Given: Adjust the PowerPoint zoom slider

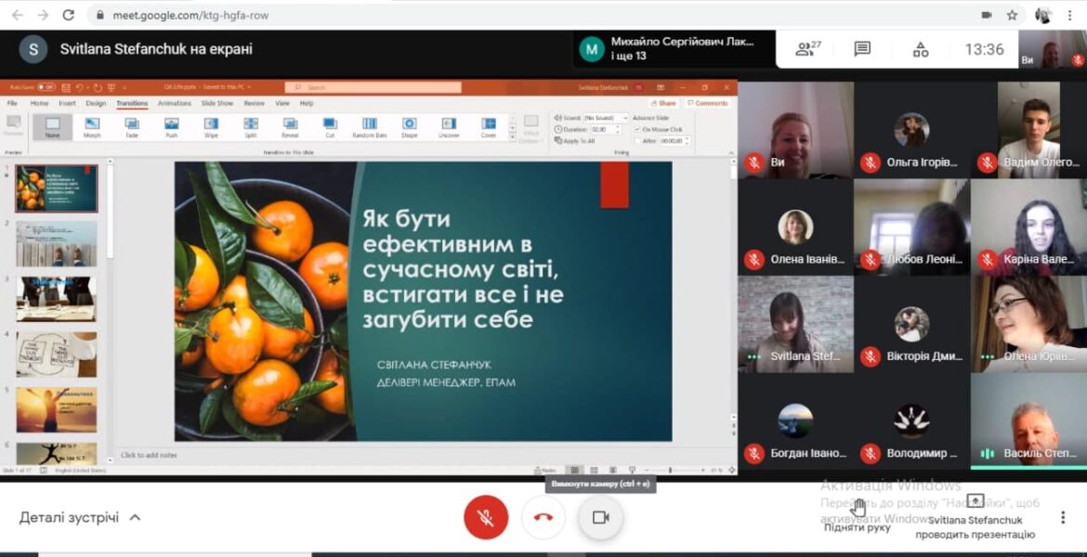Looking at the screenshot, I should pyautogui.click(x=671, y=471).
